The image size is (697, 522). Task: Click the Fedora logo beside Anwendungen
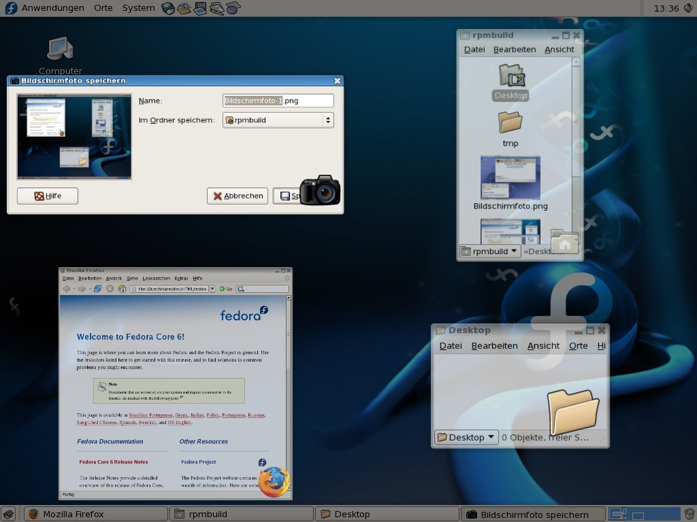pyautogui.click(x=11, y=9)
